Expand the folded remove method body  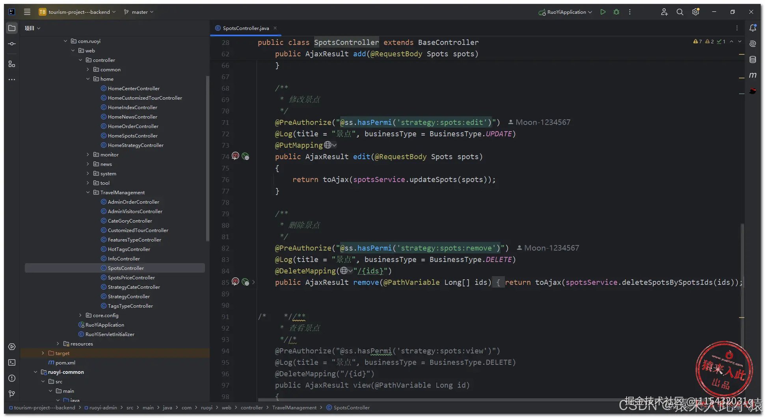(x=253, y=282)
